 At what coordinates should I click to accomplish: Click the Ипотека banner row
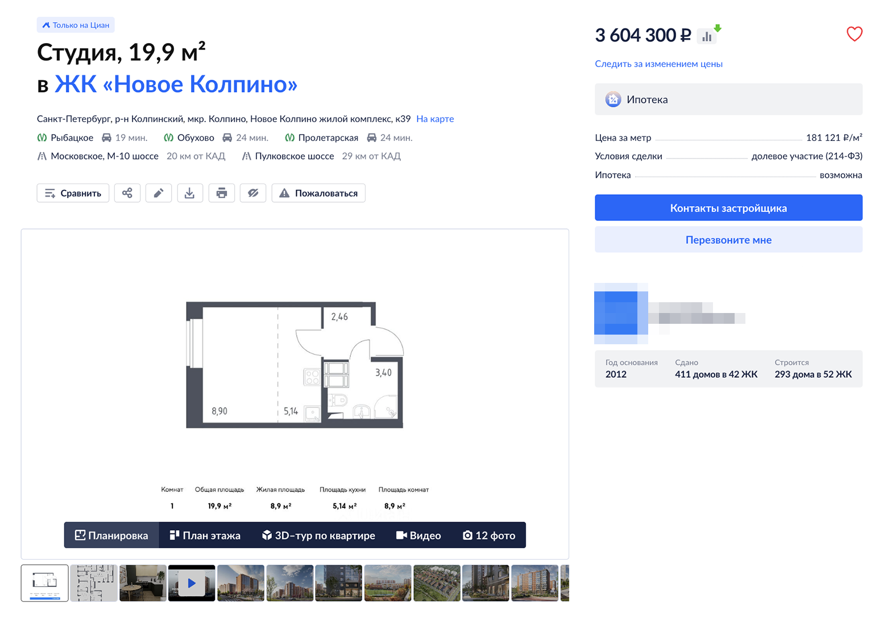728,99
